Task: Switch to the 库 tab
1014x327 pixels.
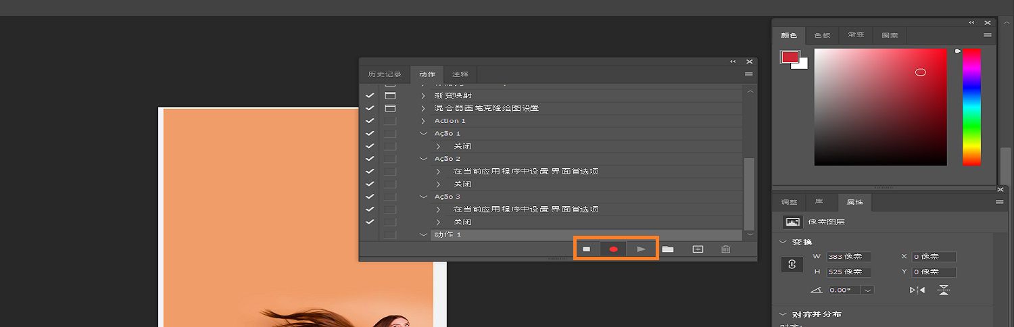Action: [x=819, y=202]
